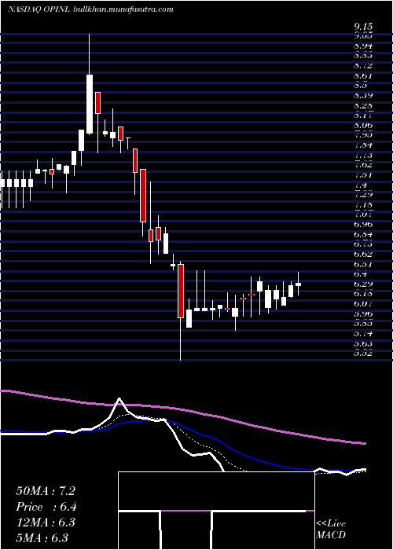Click the 50MA : 7.2 legend value

point(46,491)
